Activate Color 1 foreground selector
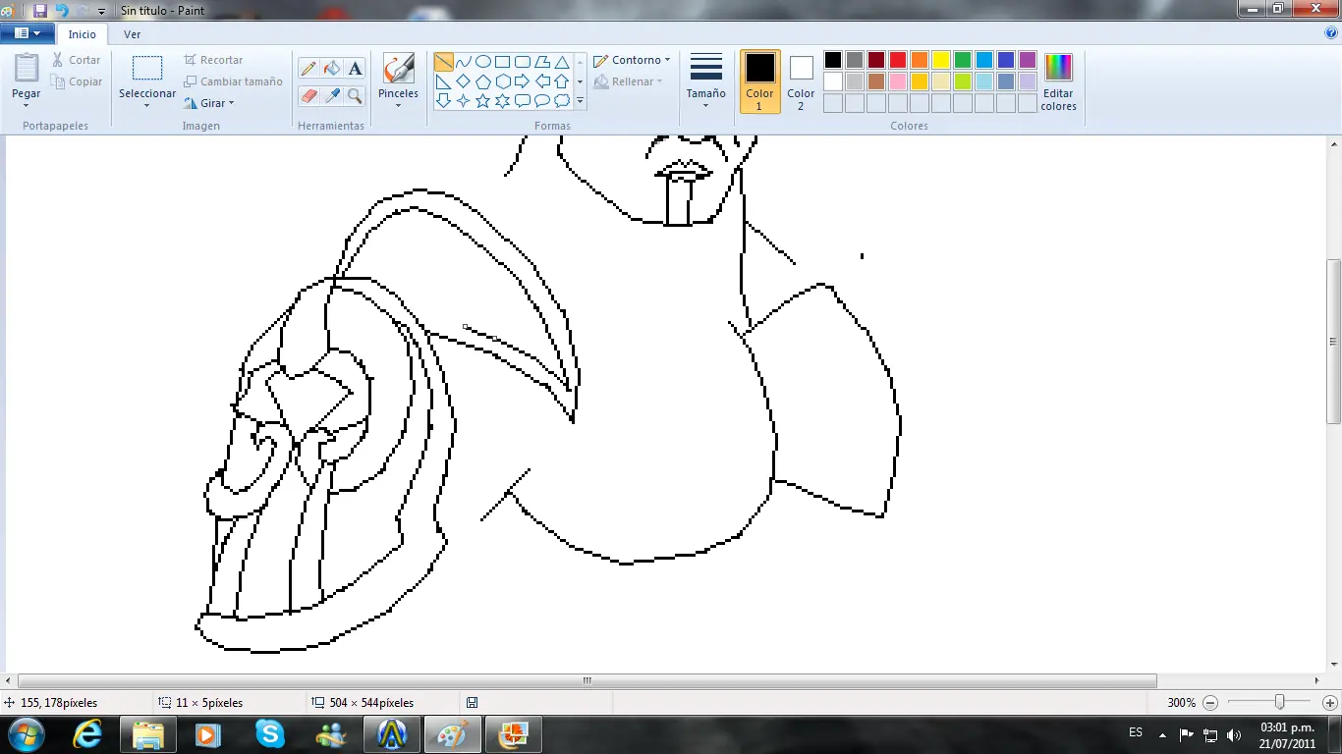 (759, 81)
